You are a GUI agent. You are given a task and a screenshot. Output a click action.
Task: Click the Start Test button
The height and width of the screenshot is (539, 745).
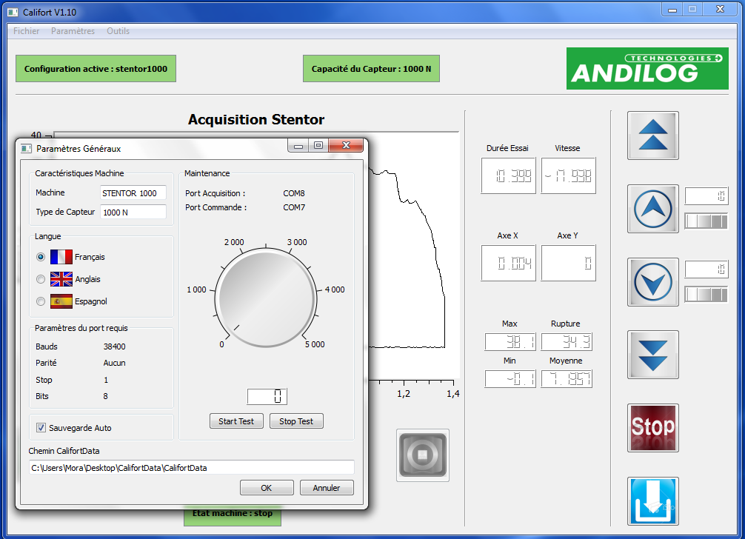coord(236,421)
